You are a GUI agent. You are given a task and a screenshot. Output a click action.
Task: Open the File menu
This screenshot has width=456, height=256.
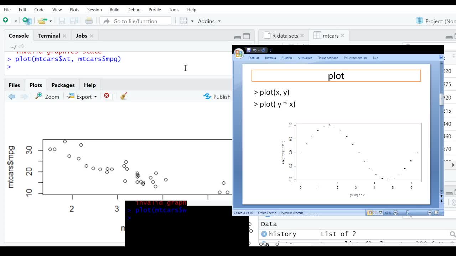tap(7, 10)
